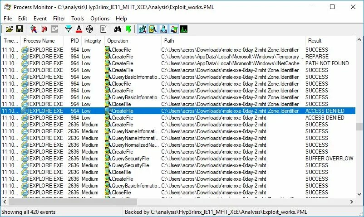
Task: Open the Filter menu
Action: [x=59, y=19]
